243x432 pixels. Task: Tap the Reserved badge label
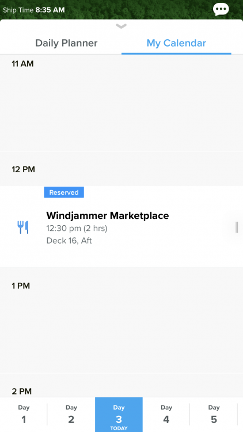click(64, 192)
